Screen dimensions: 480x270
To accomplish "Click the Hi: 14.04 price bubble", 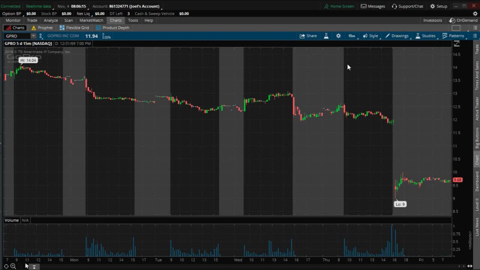I will pyautogui.click(x=28, y=60).
